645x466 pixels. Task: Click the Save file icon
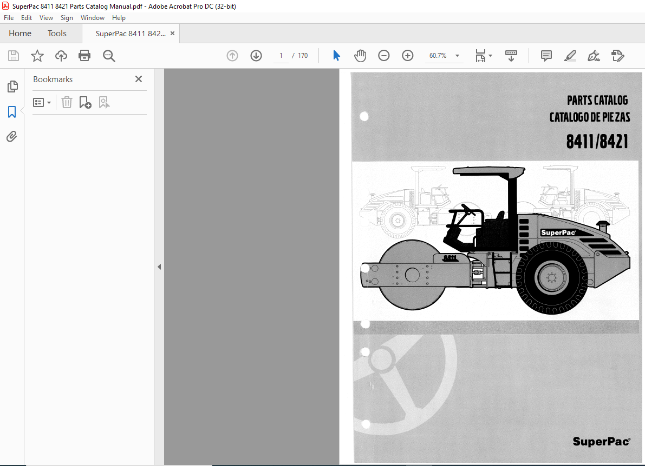coord(14,56)
